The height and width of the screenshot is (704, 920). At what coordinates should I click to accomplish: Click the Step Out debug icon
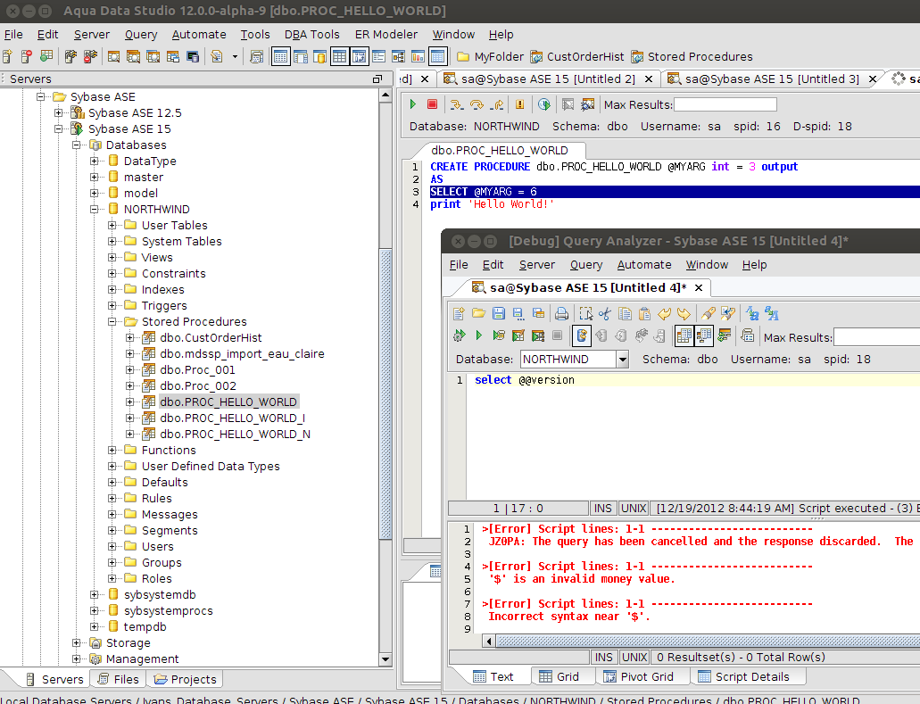click(x=498, y=104)
